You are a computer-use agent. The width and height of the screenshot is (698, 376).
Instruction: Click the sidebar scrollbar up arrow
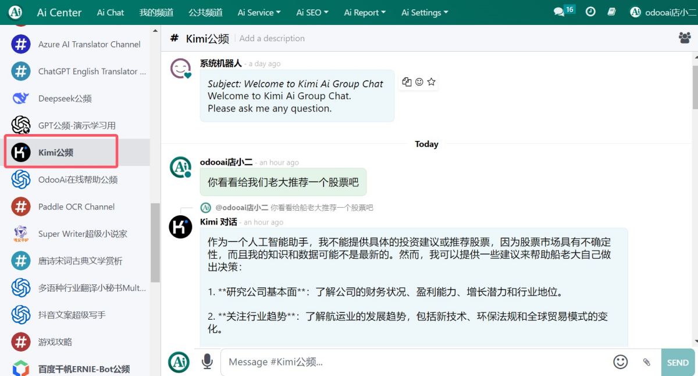(155, 30)
